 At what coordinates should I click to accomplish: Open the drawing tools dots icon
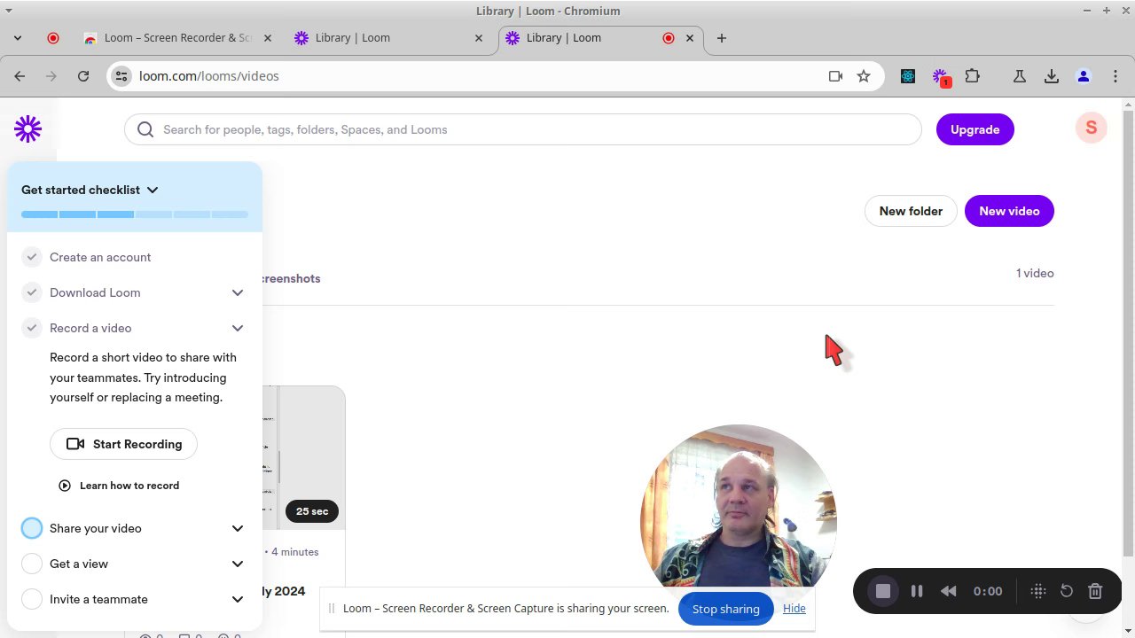pyautogui.click(x=1038, y=591)
